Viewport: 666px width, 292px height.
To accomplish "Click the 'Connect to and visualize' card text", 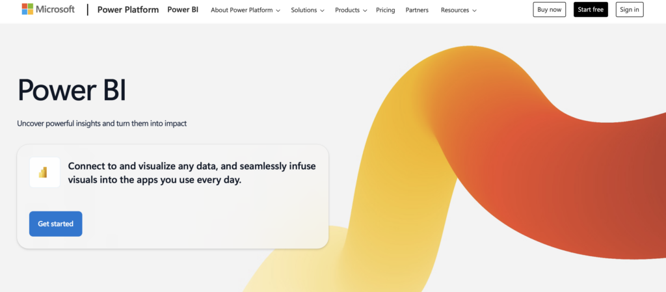I will 191,172.
